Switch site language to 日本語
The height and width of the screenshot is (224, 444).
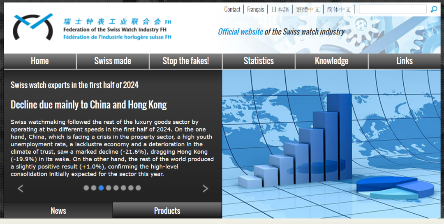tap(280, 9)
